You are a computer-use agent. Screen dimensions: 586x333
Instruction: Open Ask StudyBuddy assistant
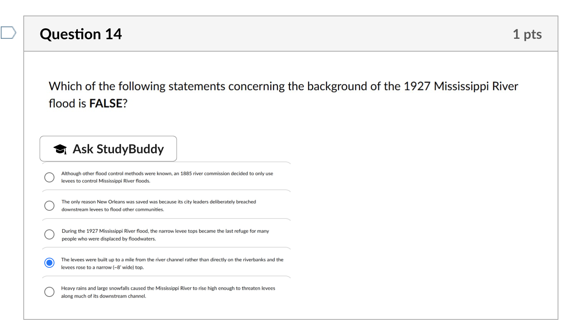point(108,149)
